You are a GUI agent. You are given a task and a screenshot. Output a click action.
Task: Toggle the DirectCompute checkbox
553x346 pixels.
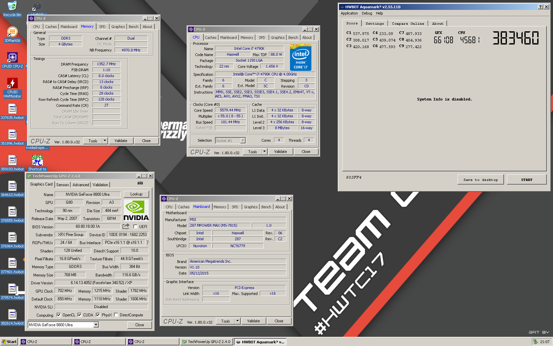(x=116, y=315)
